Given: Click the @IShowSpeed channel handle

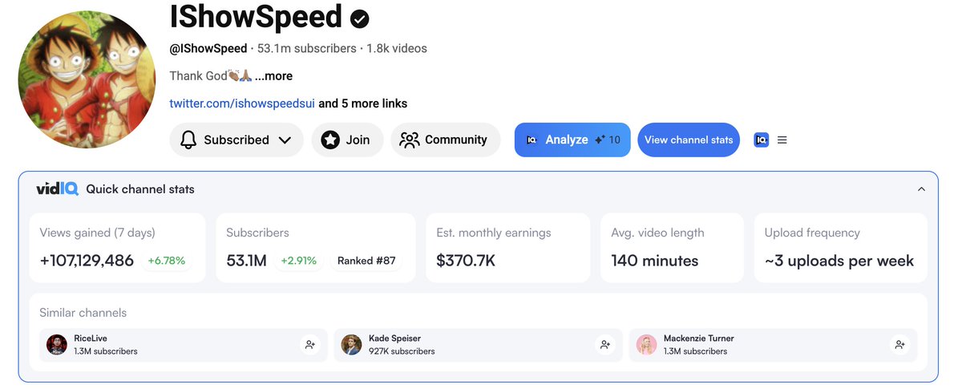Looking at the screenshot, I should pos(208,48).
